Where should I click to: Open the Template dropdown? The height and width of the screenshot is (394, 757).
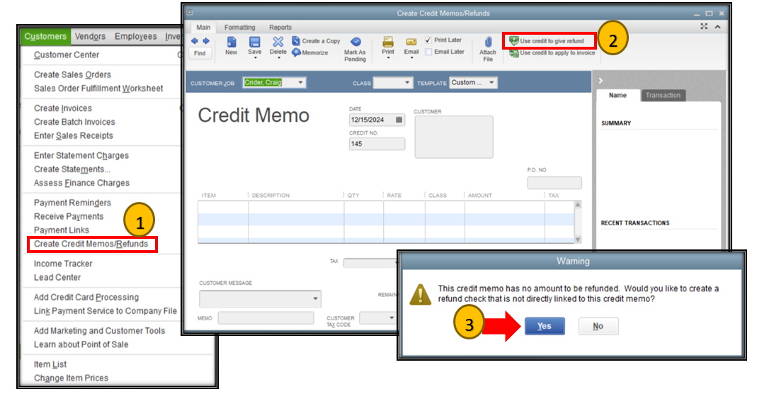coord(491,83)
